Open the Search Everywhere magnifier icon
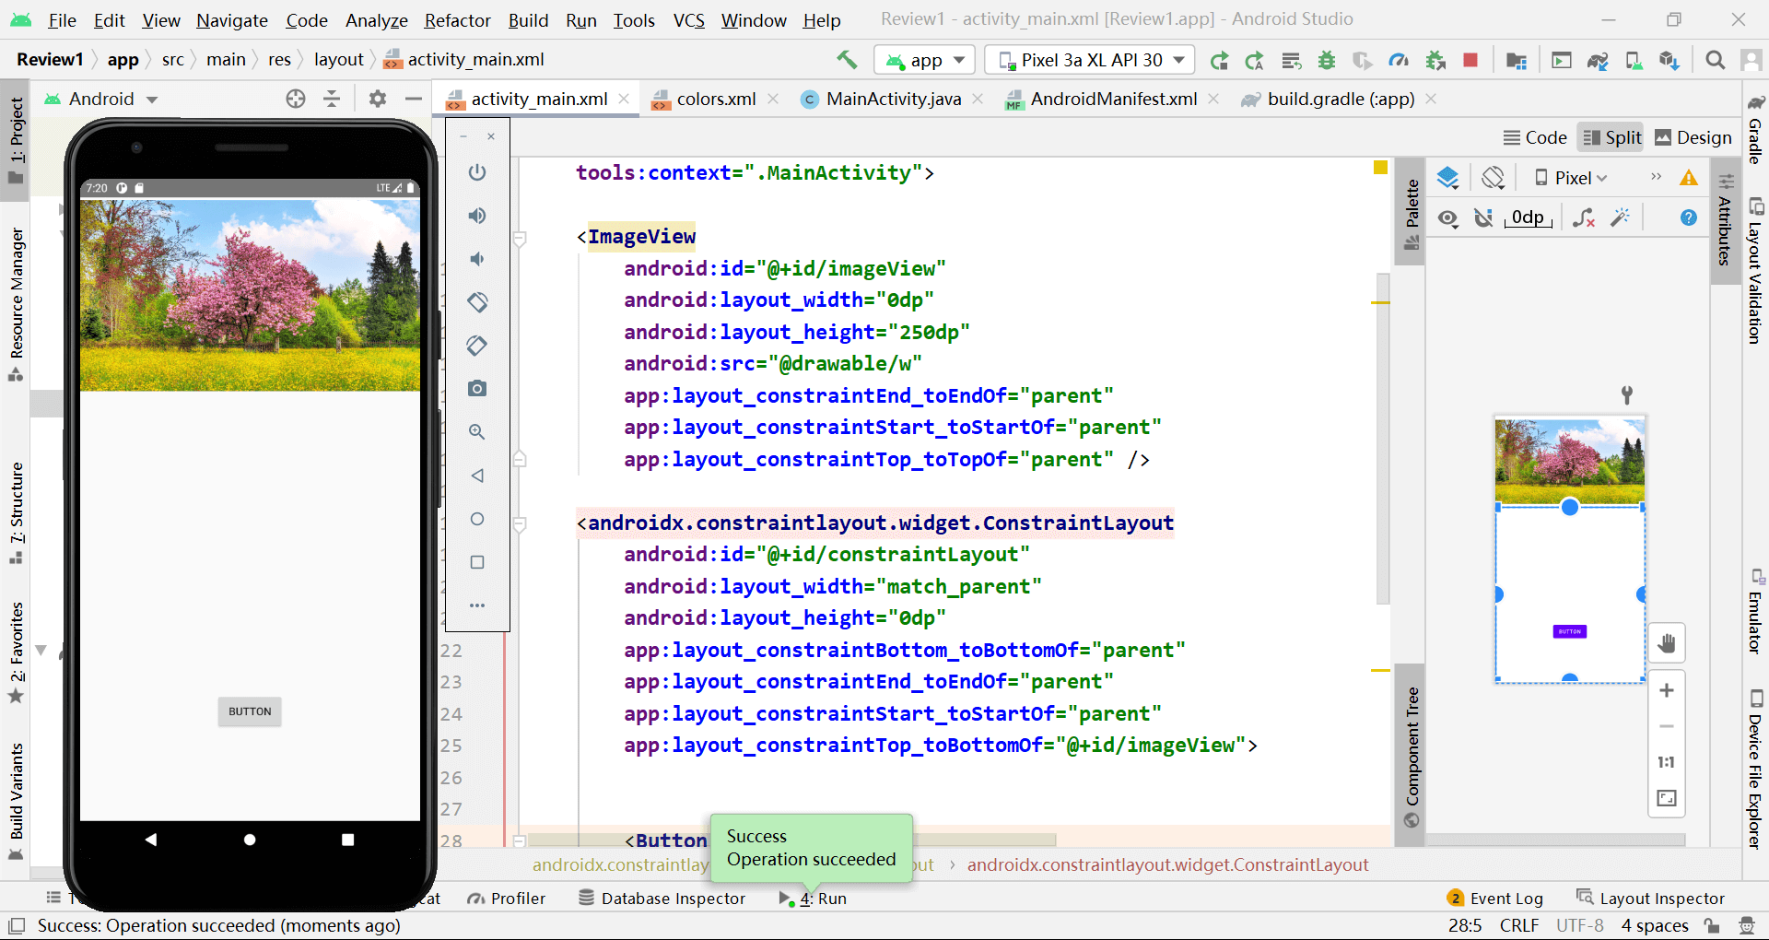Screen dimensions: 1769x940 tap(1715, 60)
